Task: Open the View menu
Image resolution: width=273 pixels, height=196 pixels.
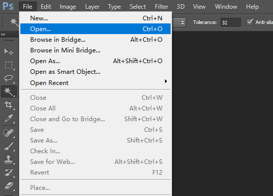Action: [x=199, y=7]
